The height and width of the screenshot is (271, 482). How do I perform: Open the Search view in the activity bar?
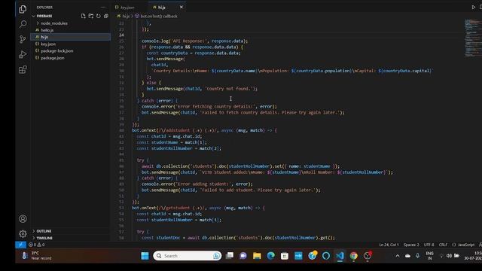pyautogui.click(x=23, y=24)
